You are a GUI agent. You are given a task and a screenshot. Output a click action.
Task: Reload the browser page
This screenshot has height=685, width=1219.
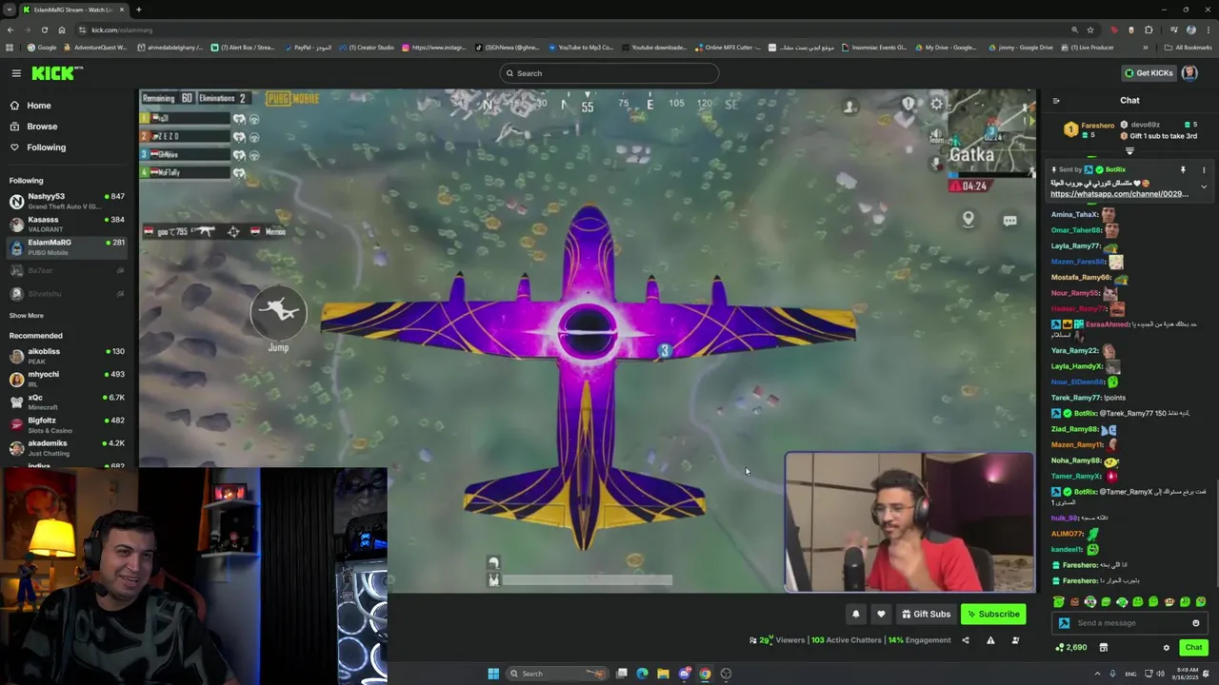(44, 29)
